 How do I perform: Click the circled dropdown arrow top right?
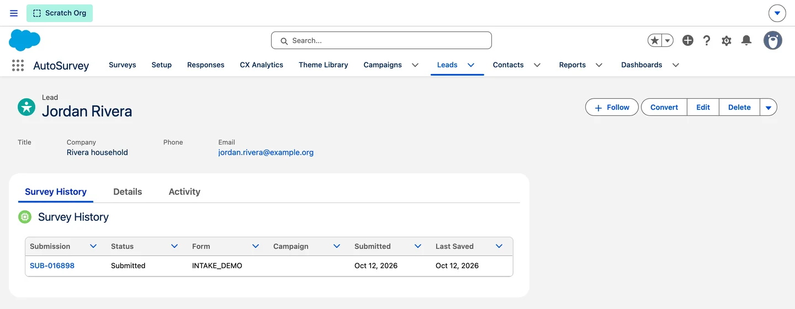point(777,13)
